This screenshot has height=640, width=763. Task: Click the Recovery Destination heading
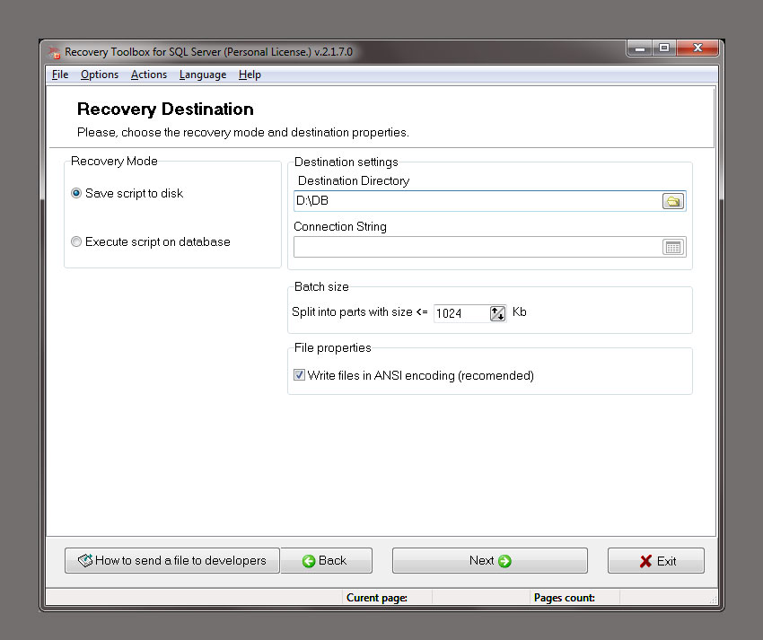point(165,109)
